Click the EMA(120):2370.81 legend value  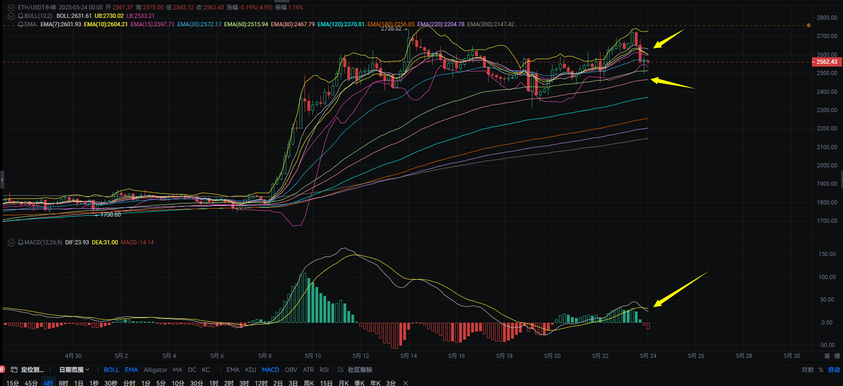pyautogui.click(x=341, y=24)
